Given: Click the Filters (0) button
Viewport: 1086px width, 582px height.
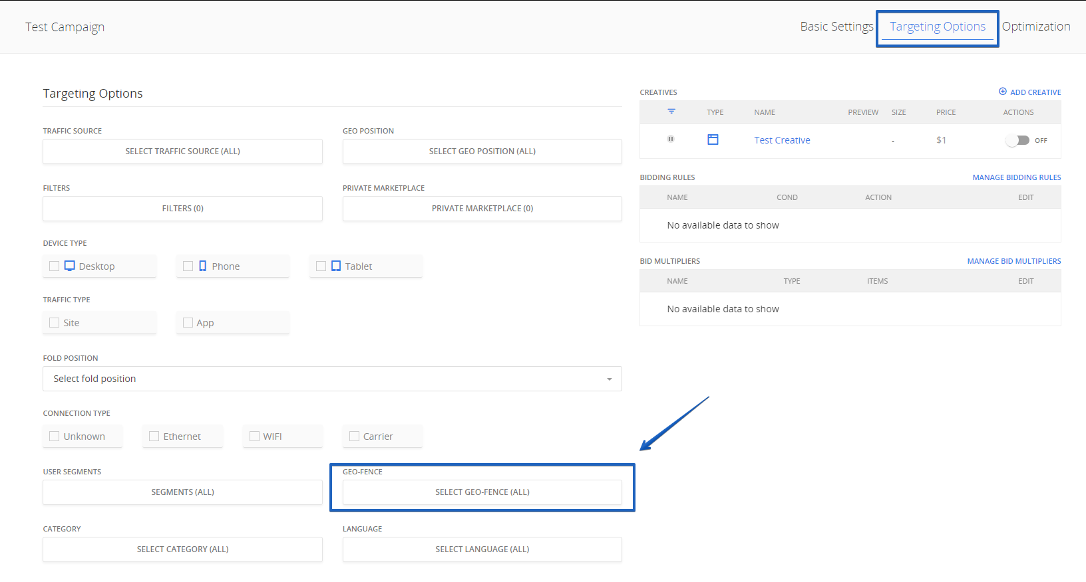Looking at the screenshot, I should pos(183,209).
